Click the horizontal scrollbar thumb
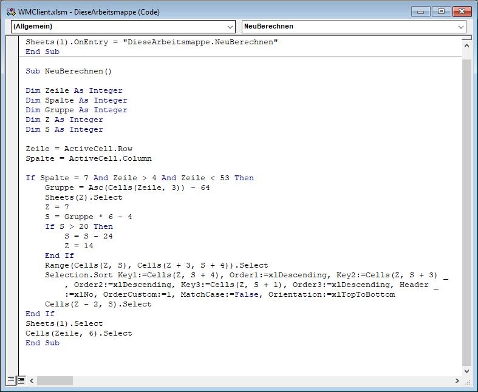This screenshot has height=392, width=478. tap(55, 380)
